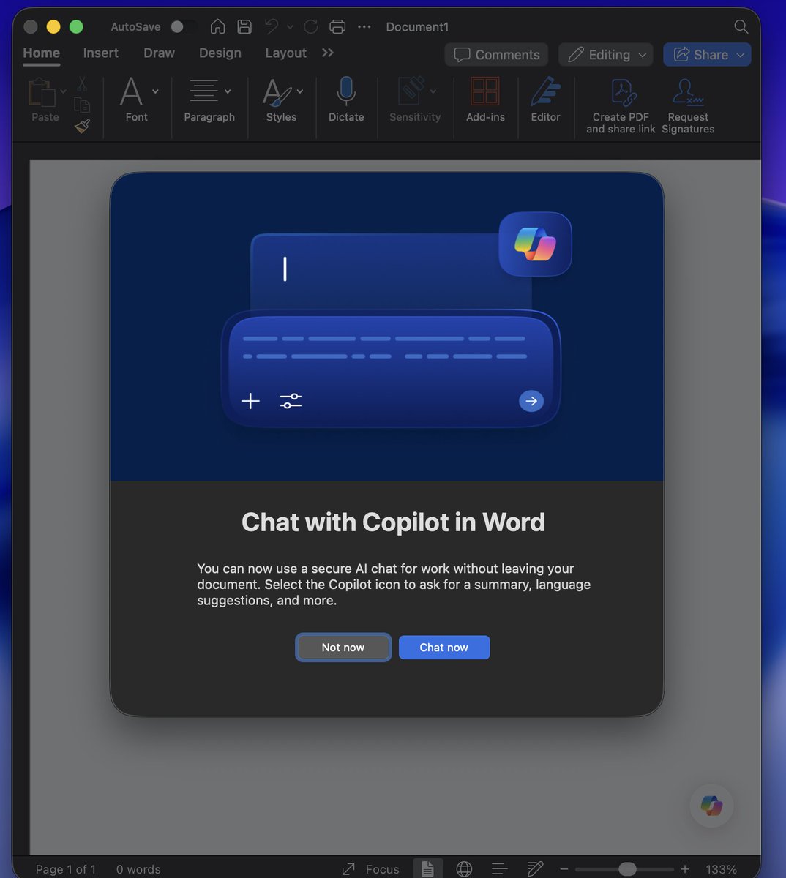
Task: Click Create PDF and share link
Action: [x=621, y=107]
